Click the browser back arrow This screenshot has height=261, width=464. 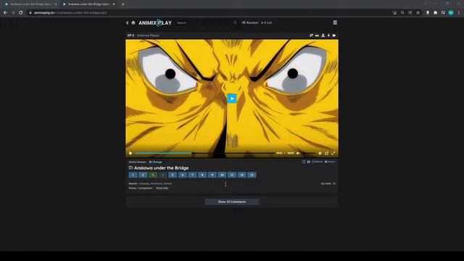click(5, 13)
